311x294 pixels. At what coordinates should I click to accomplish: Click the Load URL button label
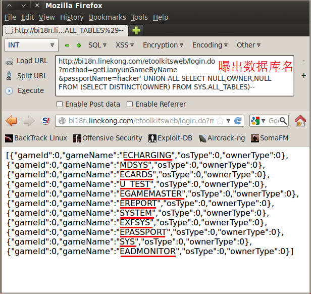[32, 61]
